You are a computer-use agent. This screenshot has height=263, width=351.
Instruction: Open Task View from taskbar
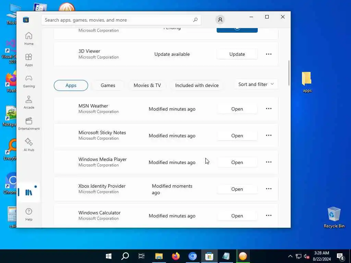pos(142,256)
